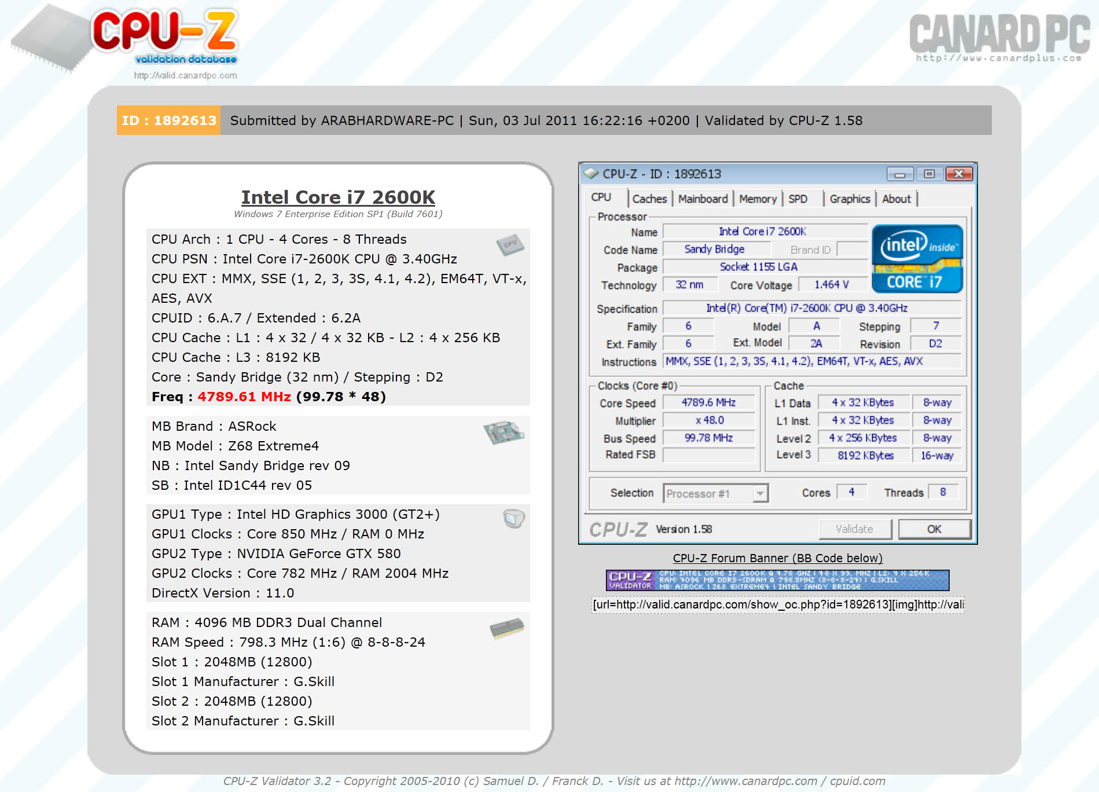
Task: Click the DirectX Version 11.0 line
Action: click(223, 593)
